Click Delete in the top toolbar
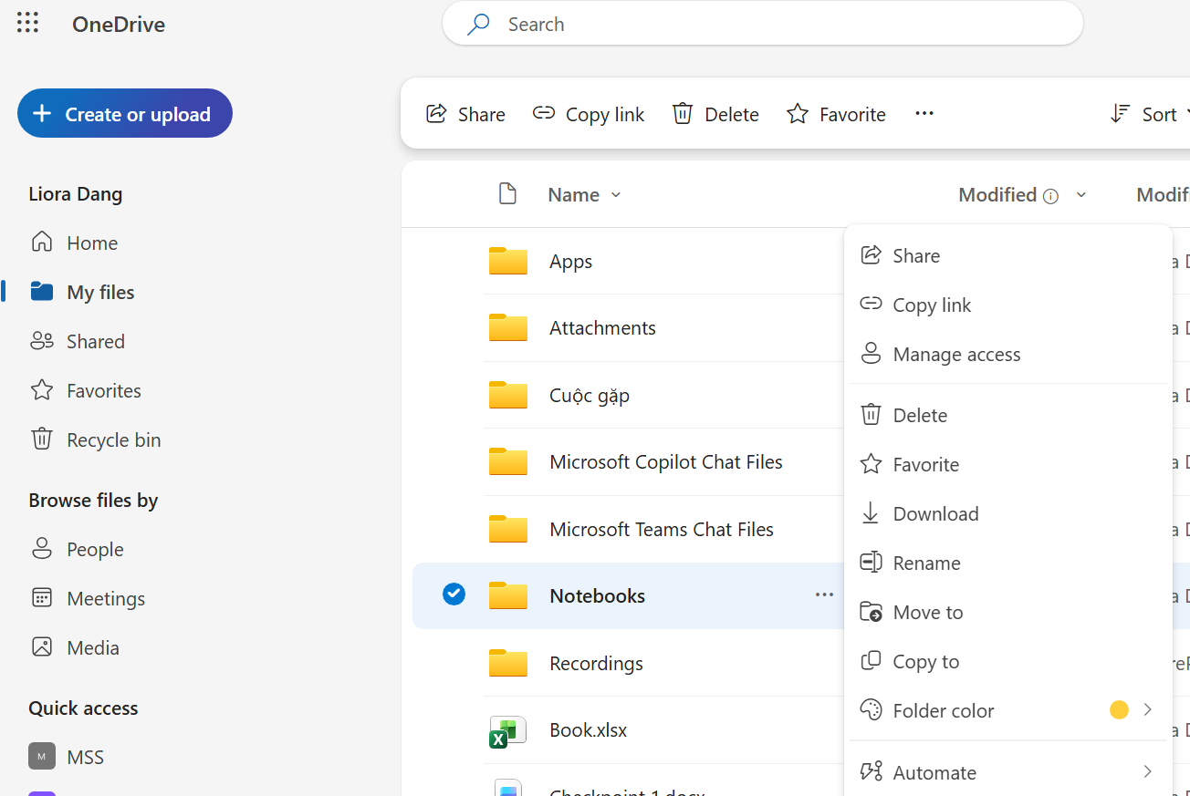The height and width of the screenshot is (796, 1190). pos(715,114)
